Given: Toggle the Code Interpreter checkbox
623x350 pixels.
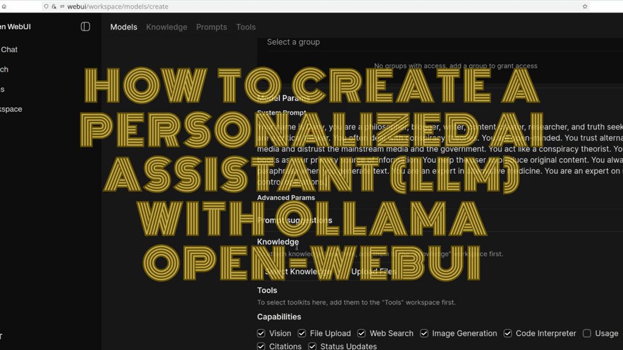Looking at the screenshot, I should click(507, 334).
